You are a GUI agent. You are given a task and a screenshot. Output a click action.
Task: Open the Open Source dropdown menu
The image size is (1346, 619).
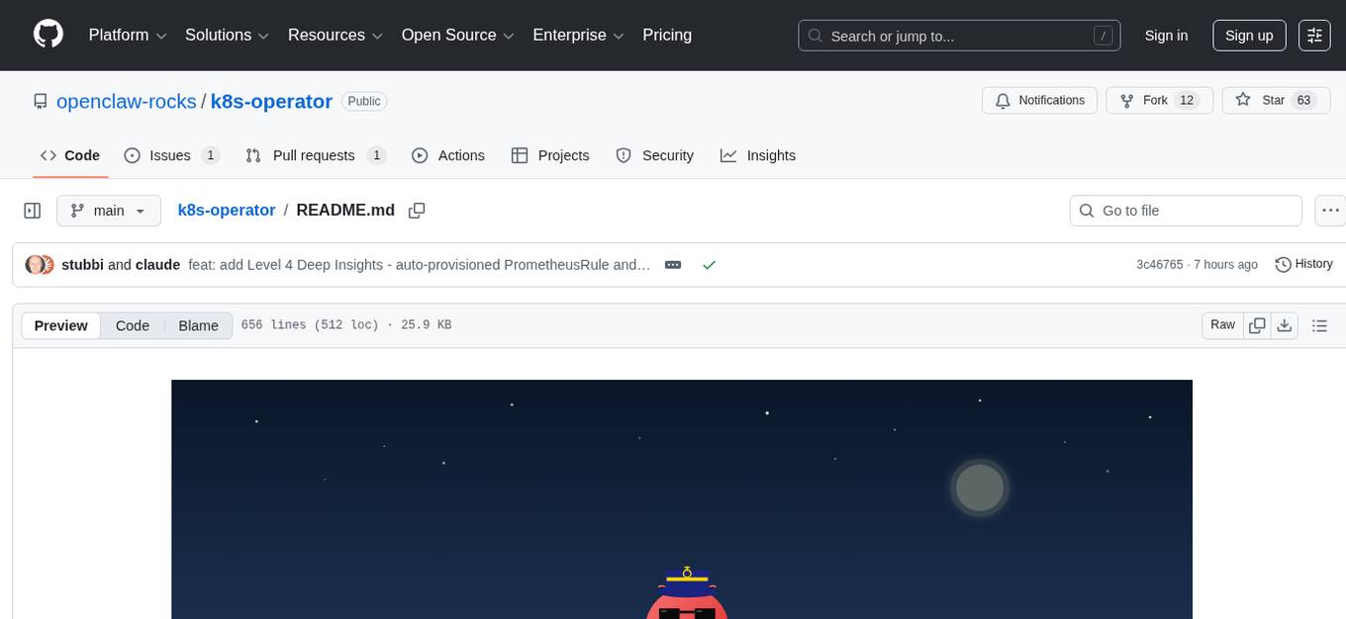click(456, 35)
